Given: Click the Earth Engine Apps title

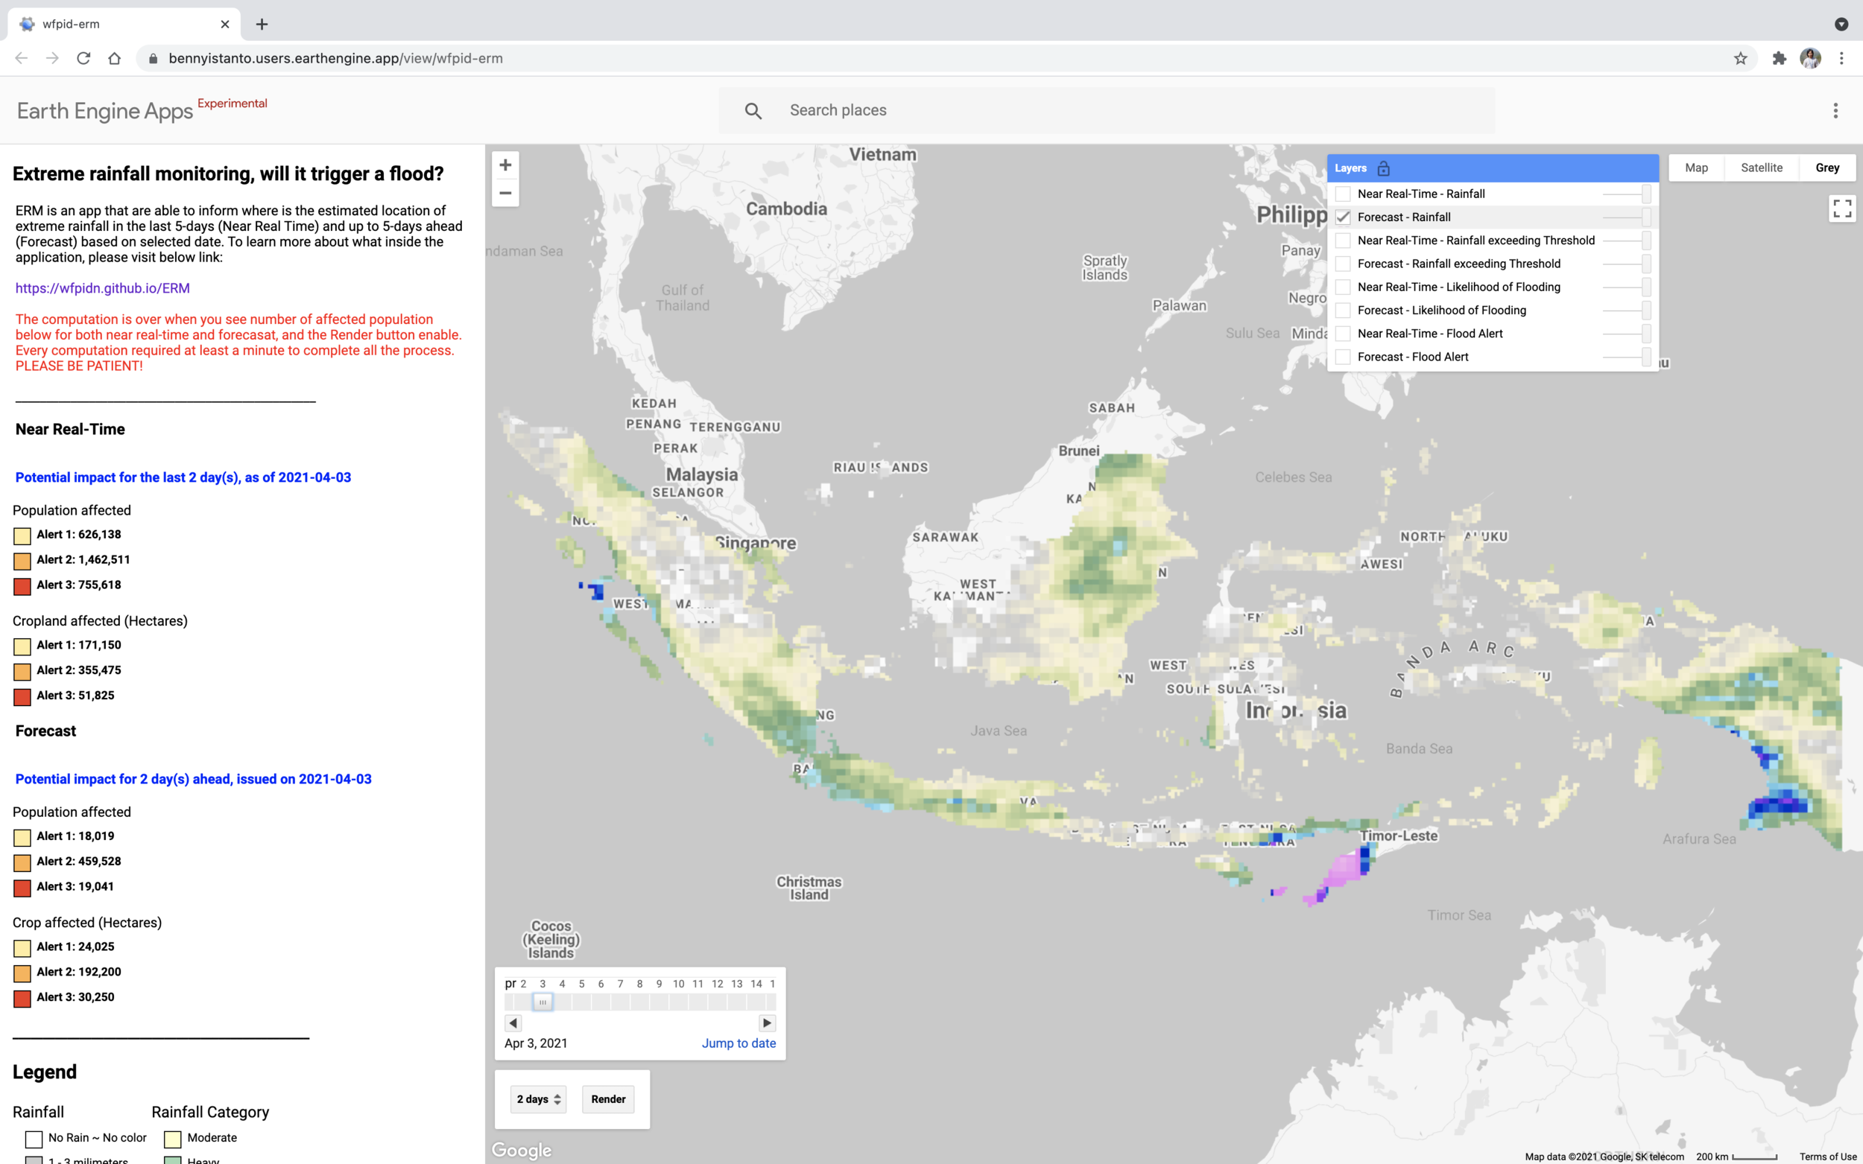Looking at the screenshot, I should (x=105, y=112).
